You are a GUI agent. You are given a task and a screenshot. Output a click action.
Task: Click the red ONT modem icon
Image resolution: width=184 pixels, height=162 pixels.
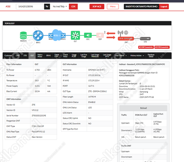point(126,39)
